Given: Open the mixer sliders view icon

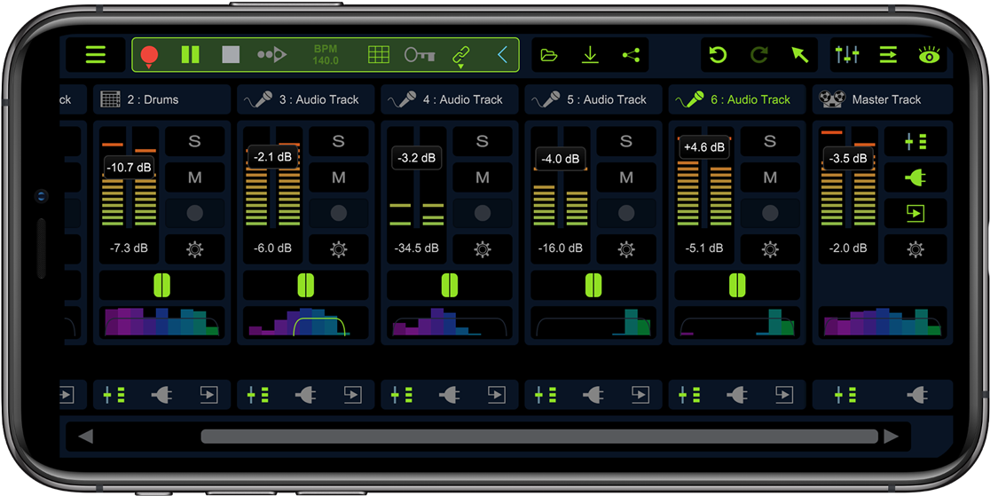Looking at the screenshot, I should coord(847,55).
